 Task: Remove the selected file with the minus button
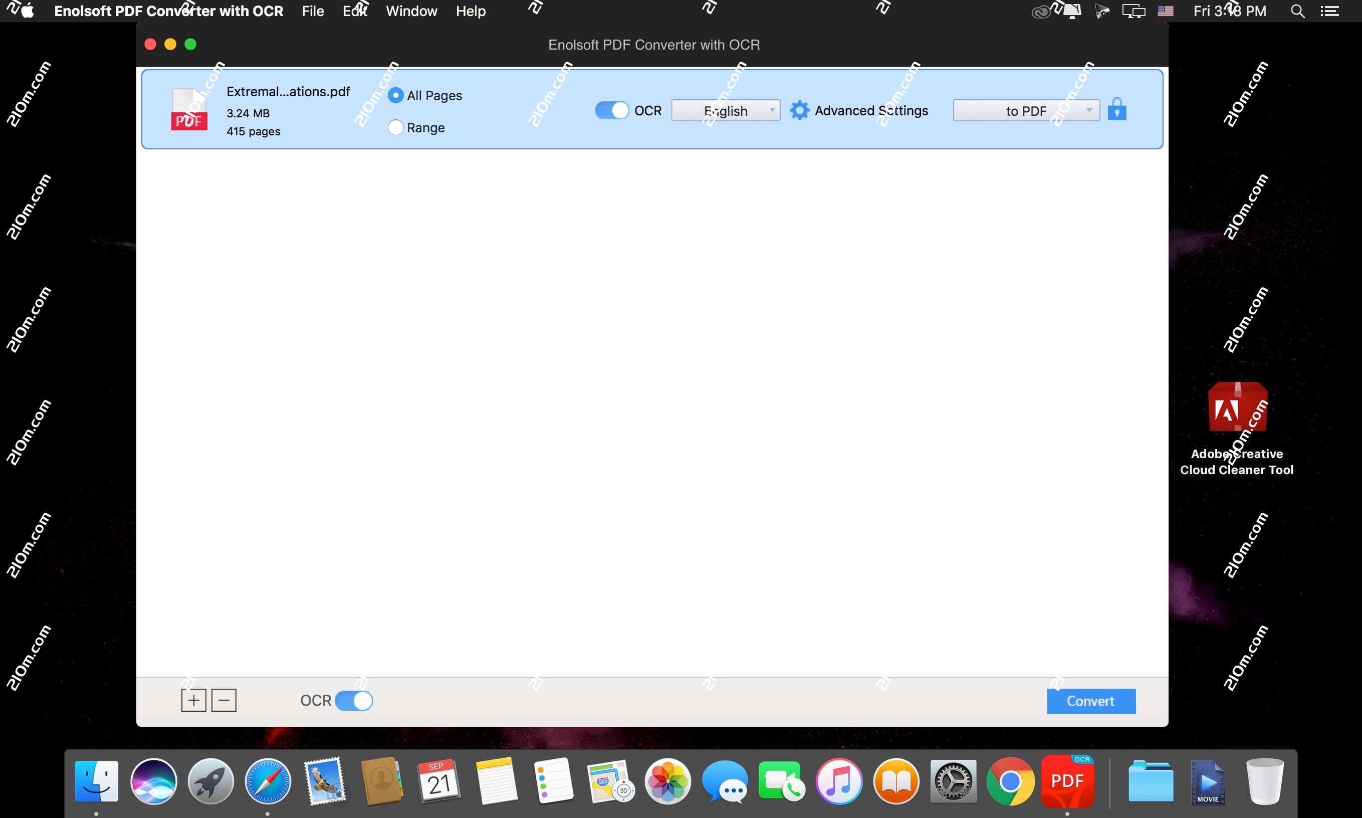coord(223,700)
